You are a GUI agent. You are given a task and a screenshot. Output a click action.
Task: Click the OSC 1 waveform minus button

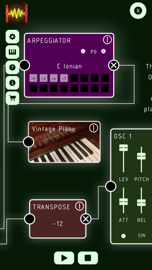[x=123, y=236]
